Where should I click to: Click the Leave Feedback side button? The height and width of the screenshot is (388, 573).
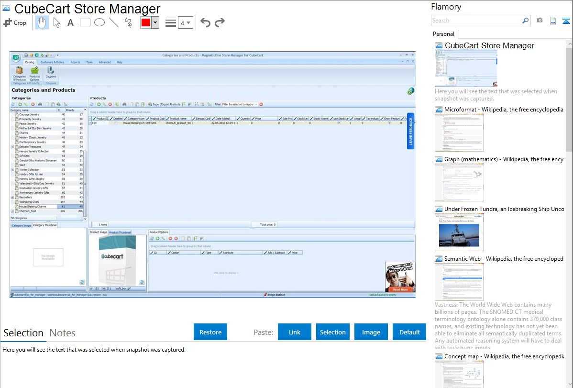[x=411, y=131]
